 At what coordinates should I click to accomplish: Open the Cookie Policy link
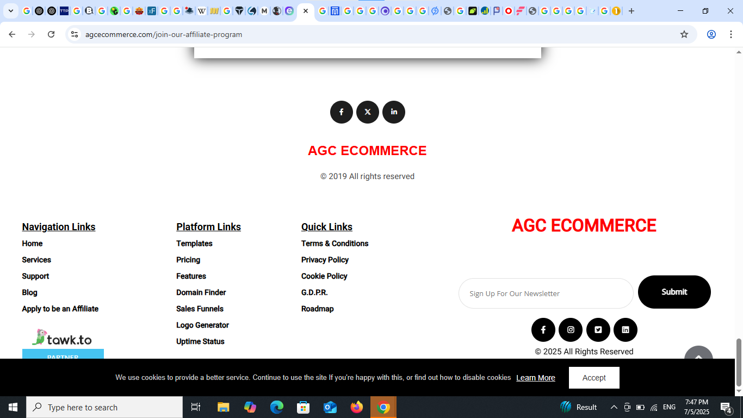(x=324, y=276)
